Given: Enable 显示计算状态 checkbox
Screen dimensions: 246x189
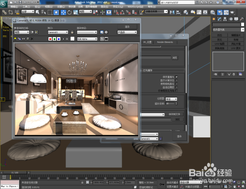Looking at the screenshot, I should click(177, 80).
